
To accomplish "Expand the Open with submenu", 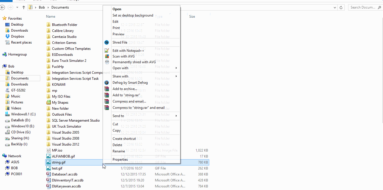I will [x=120, y=68].
